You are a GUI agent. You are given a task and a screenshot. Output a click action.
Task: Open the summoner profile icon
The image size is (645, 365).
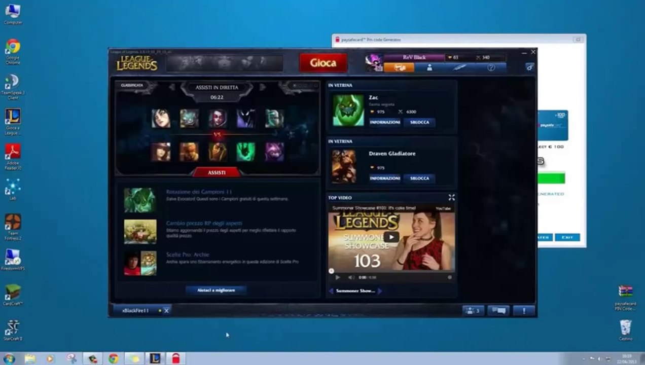click(x=429, y=67)
